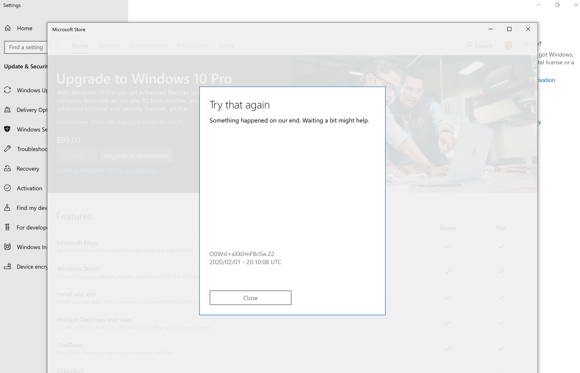The height and width of the screenshot is (373, 580).
Task: Maximize the Microsoft Store window
Action: 509,29
